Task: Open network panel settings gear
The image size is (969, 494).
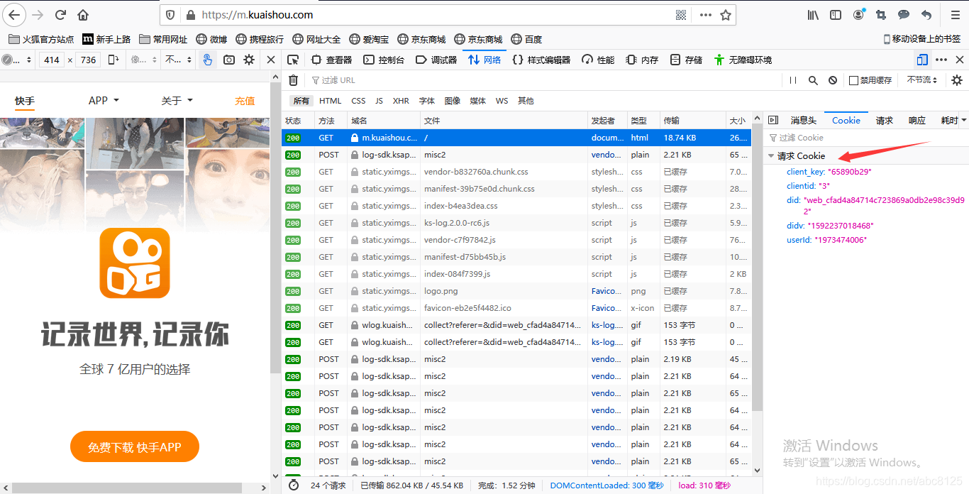Action: coord(957,81)
